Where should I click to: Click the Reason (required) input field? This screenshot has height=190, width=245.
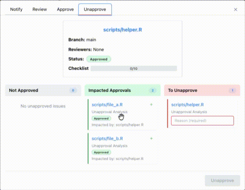(x=202, y=121)
